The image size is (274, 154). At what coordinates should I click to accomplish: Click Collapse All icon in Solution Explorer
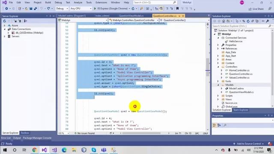253,21
